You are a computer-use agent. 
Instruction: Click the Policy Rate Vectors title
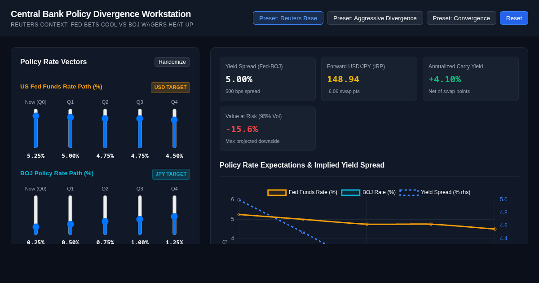[x=53, y=62]
